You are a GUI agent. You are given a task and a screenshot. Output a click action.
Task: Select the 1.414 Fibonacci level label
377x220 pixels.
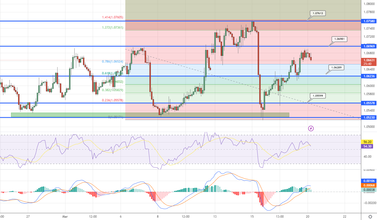tap(112, 17)
